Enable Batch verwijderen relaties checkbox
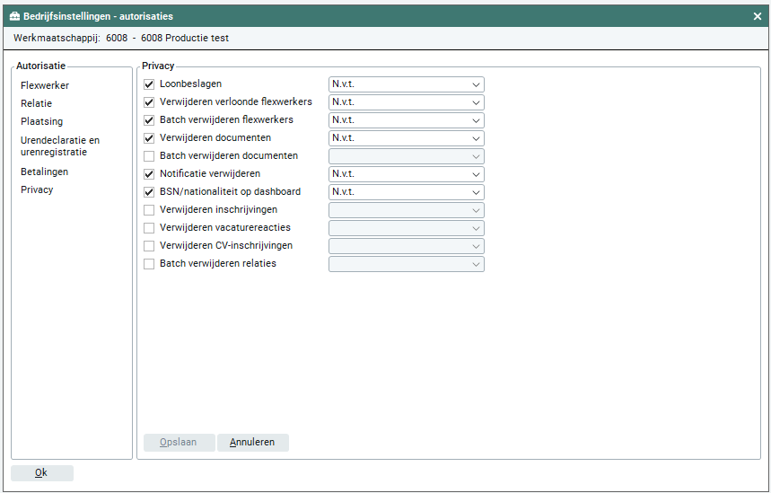The width and height of the screenshot is (771, 493). (x=150, y=264)
